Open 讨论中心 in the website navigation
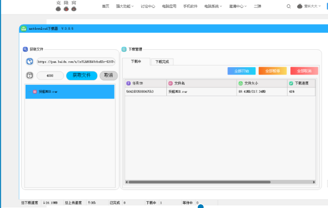This screenshot has height=208, width=328. click(148, 6)
